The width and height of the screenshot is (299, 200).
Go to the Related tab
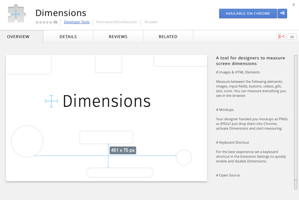point(168,36)
